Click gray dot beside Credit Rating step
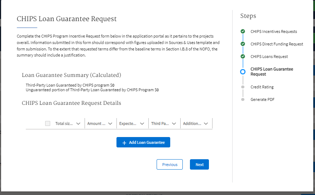The image size is (315, 195). pos(243,87)
